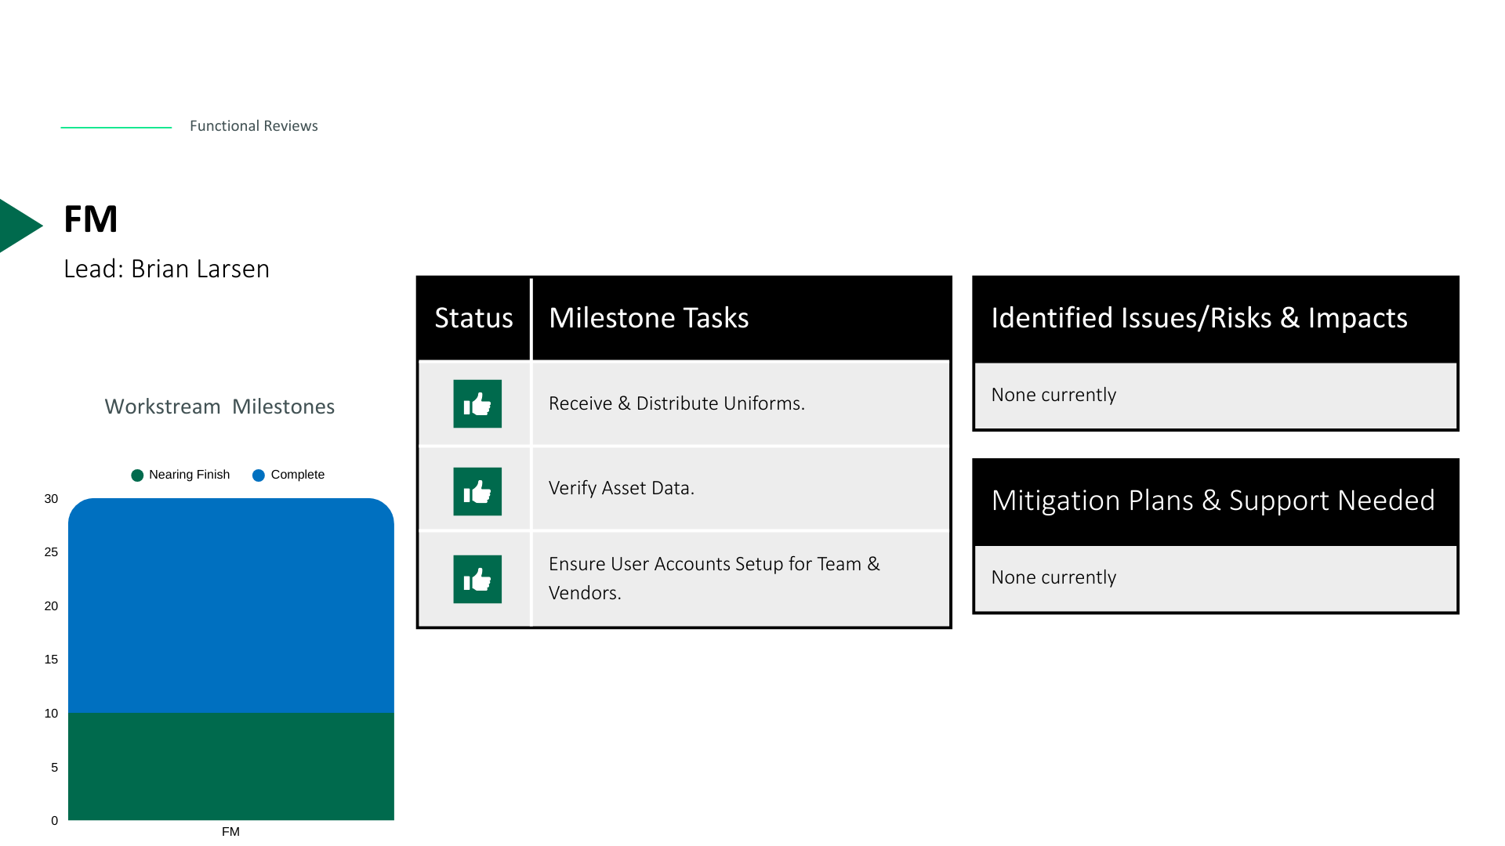The image size is (1505, 846).
Task: Click None currently under Identified Issues
Action: [1053, 395]
